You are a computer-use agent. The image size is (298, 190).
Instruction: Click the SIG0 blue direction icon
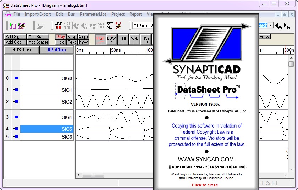16,78
